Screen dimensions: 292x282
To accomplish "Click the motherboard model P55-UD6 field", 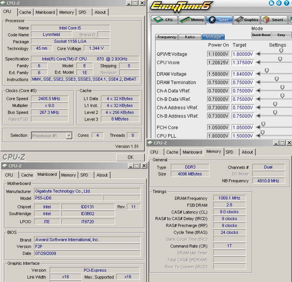I will tap(68, 198).
